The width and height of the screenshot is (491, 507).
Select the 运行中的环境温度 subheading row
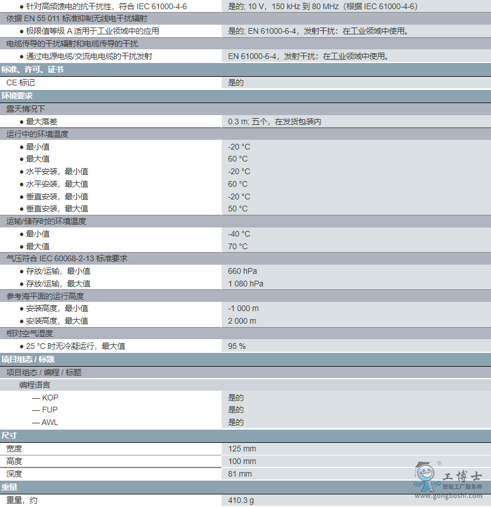(37, 134)
